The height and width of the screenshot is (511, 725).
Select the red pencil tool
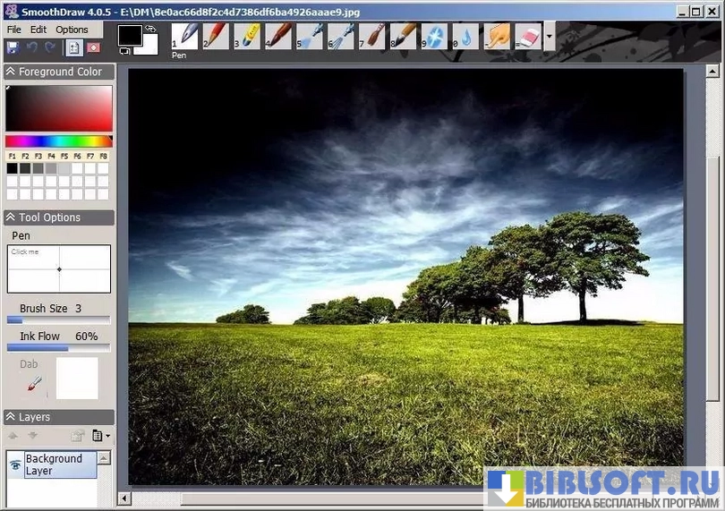216,36
